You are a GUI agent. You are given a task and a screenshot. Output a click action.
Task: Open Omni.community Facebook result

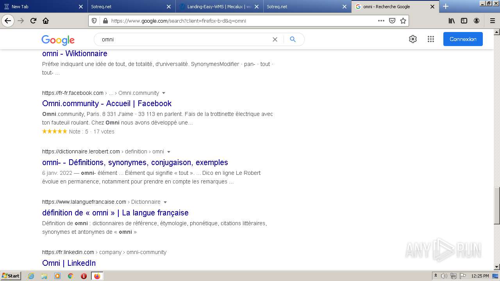107,103
